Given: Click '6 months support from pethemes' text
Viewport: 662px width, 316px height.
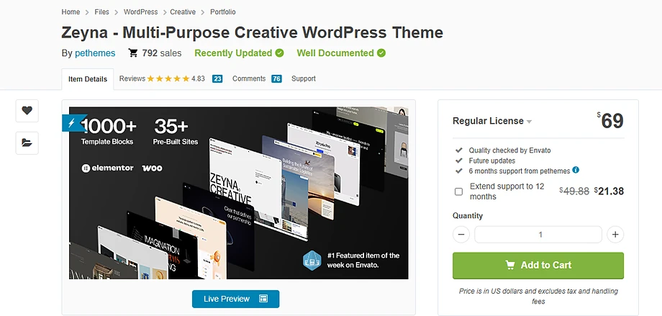Looking at the screenshot, I should click(520, 171).
